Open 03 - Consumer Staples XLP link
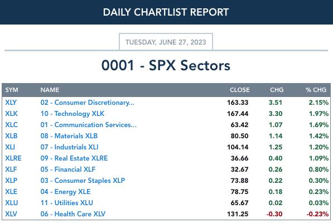This screenshot has height=223, width=333. [83, 181]
